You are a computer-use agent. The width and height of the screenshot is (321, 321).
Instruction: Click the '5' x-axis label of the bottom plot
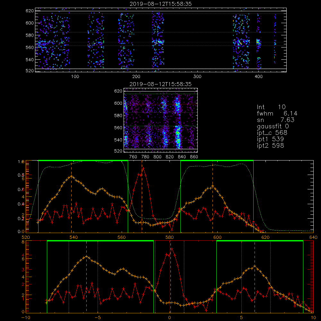coord(241,318)
